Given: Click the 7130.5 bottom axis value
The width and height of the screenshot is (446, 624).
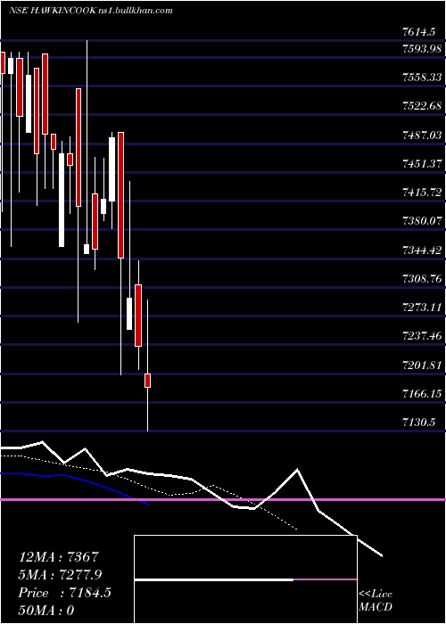Looking at the screenshot, I should tap(419, 423).
